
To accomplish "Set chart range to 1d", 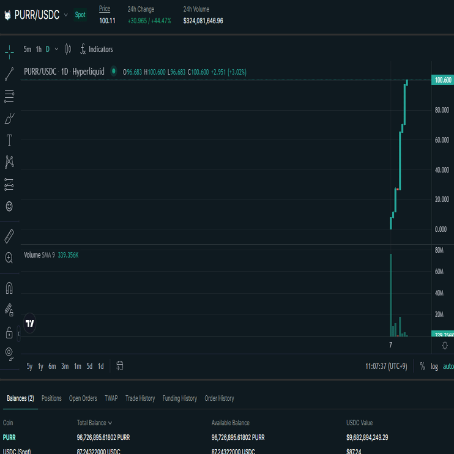I will [x=101, y=367].
